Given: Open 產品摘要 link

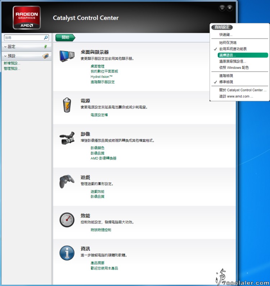Looking at the screenshot, I should 98,263.
